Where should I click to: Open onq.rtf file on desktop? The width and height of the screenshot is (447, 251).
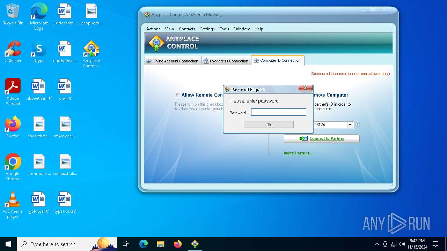(65, 90)
